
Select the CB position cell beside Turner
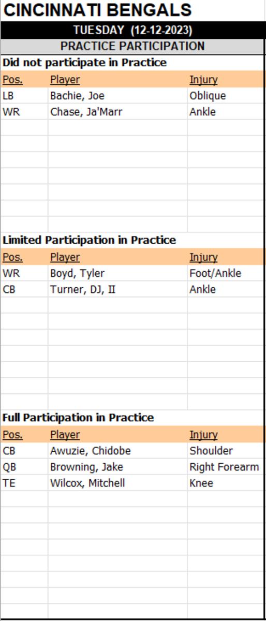point(24,289)
